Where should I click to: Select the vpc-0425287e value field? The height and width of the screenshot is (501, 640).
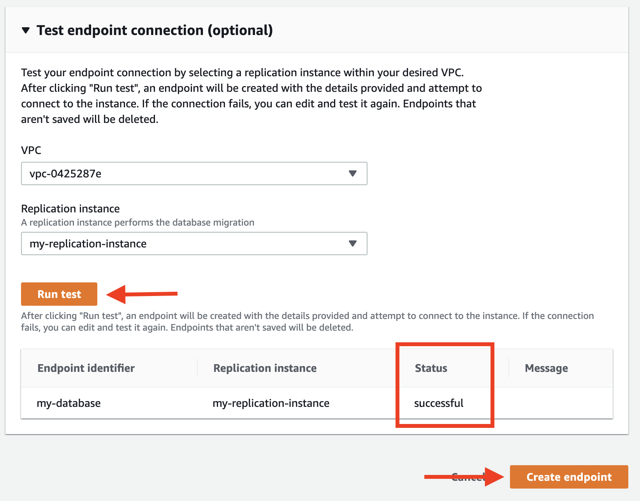point(65,173)
